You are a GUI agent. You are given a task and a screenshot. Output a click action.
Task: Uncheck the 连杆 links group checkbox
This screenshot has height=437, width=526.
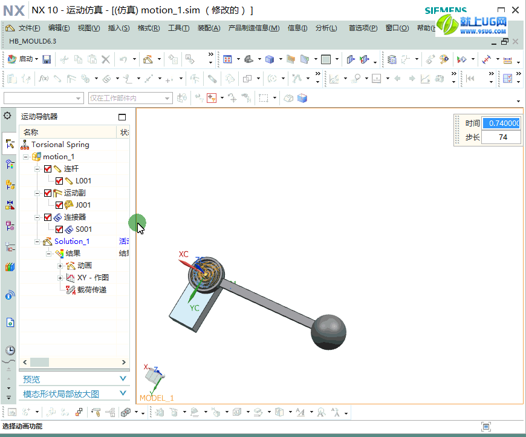48,169
